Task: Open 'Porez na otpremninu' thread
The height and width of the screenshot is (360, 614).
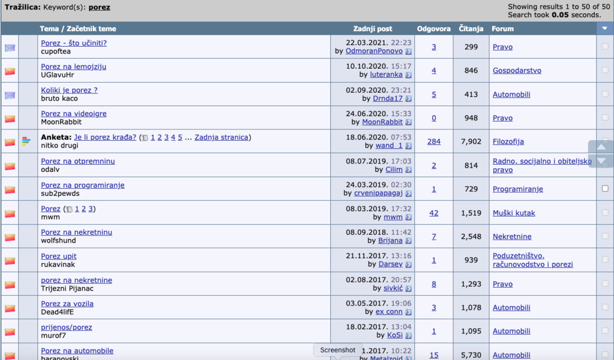Action: point(78,161)
